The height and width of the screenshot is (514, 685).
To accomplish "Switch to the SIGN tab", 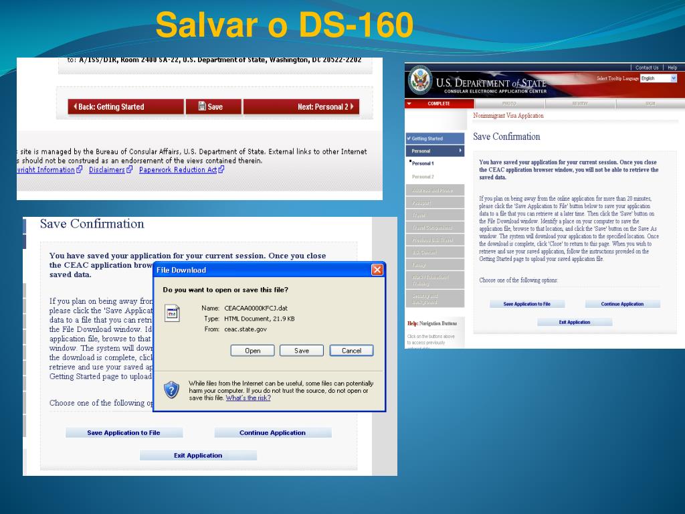I will point(650,104).
